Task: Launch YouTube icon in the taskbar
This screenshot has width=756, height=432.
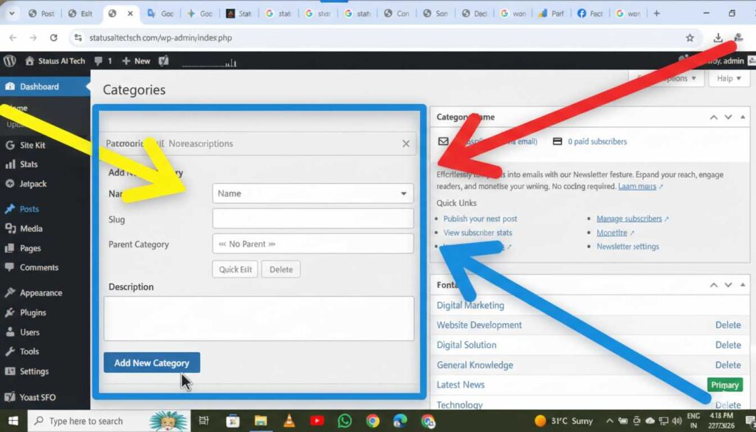Action: [317, 421]
